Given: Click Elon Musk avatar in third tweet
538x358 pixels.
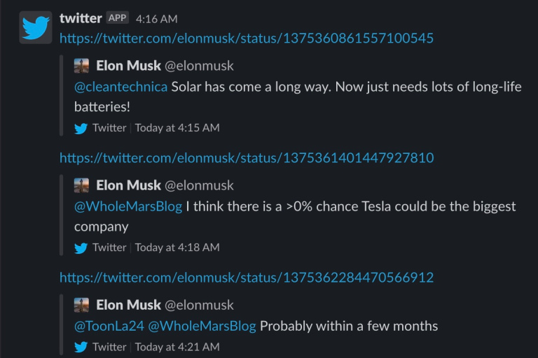Looking at the screenshot, I should [81, 305].
